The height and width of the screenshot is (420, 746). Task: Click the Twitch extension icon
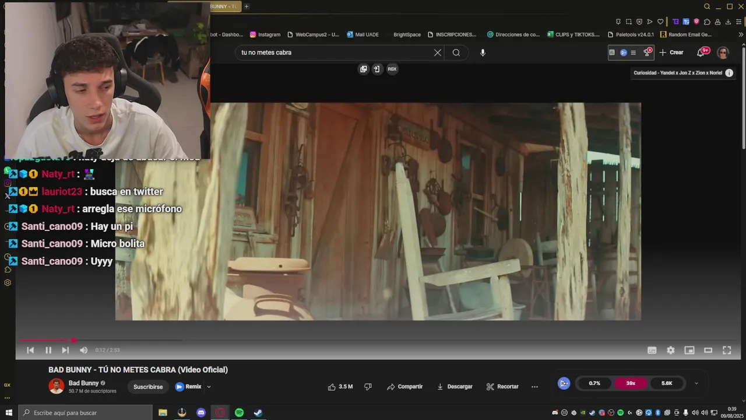tap(675, 22)
